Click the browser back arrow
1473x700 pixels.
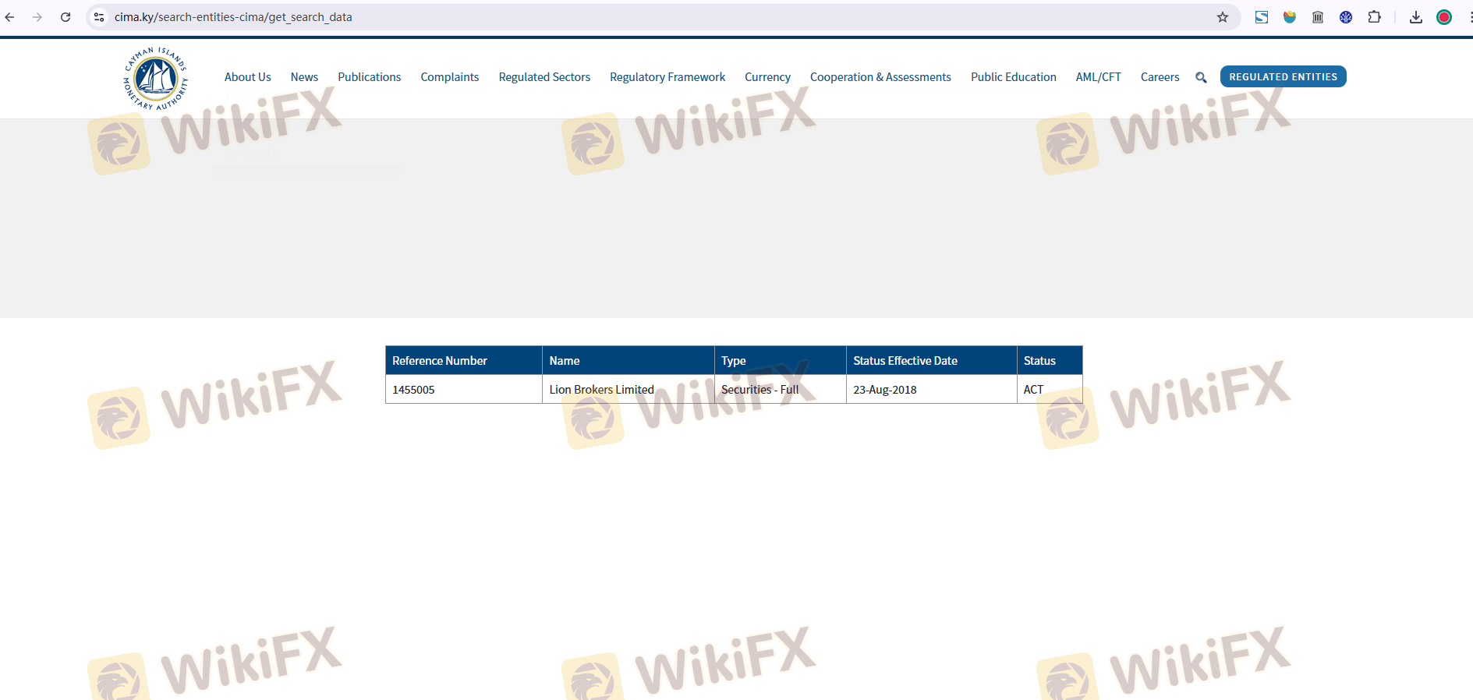(10, 17)
